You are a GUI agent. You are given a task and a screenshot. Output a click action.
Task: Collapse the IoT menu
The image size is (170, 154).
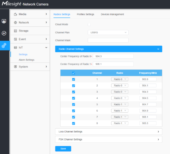click(30, 47)
